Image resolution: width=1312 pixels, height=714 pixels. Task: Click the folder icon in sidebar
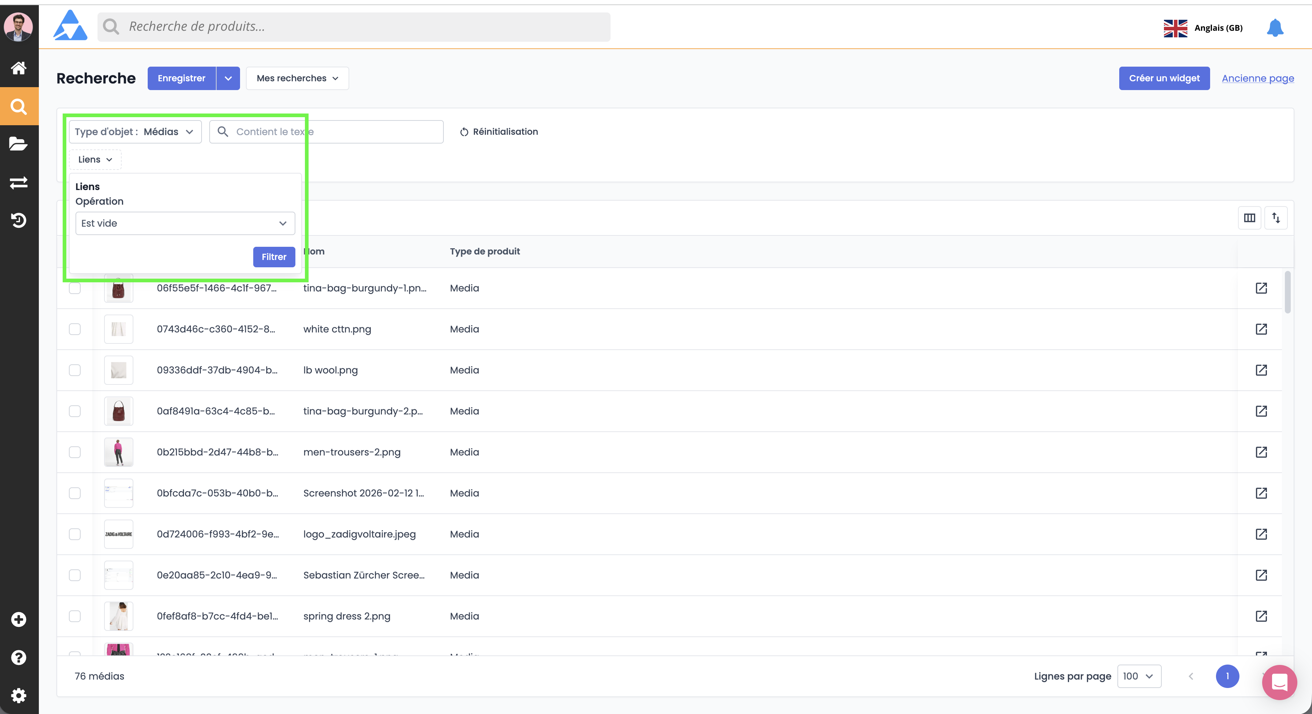19,144
